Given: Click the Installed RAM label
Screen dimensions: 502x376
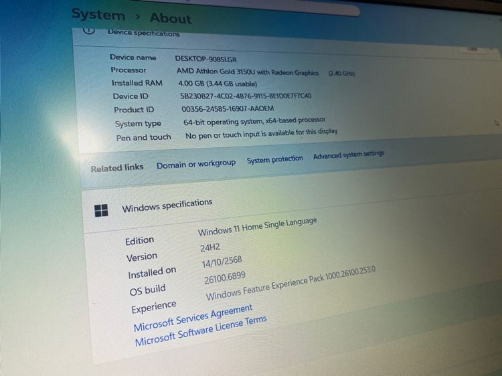Looking at the screenshot, I should (137, 83).
